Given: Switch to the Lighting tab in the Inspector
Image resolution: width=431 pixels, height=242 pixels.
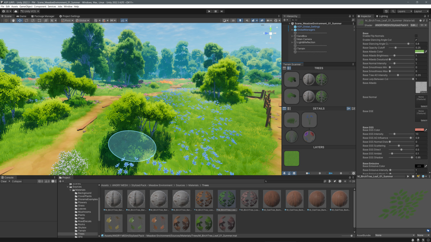Looking at the screenshot, I should (x=383, y=16).
